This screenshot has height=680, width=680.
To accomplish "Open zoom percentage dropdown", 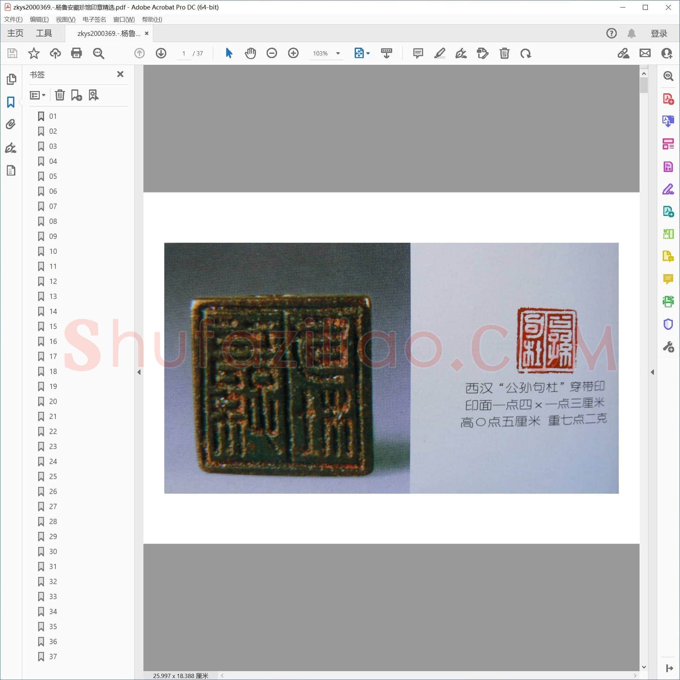I will tap(338, 53).
